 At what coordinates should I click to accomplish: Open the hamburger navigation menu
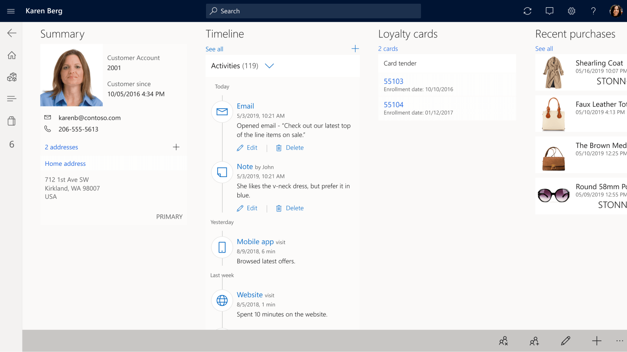[11, 11]
